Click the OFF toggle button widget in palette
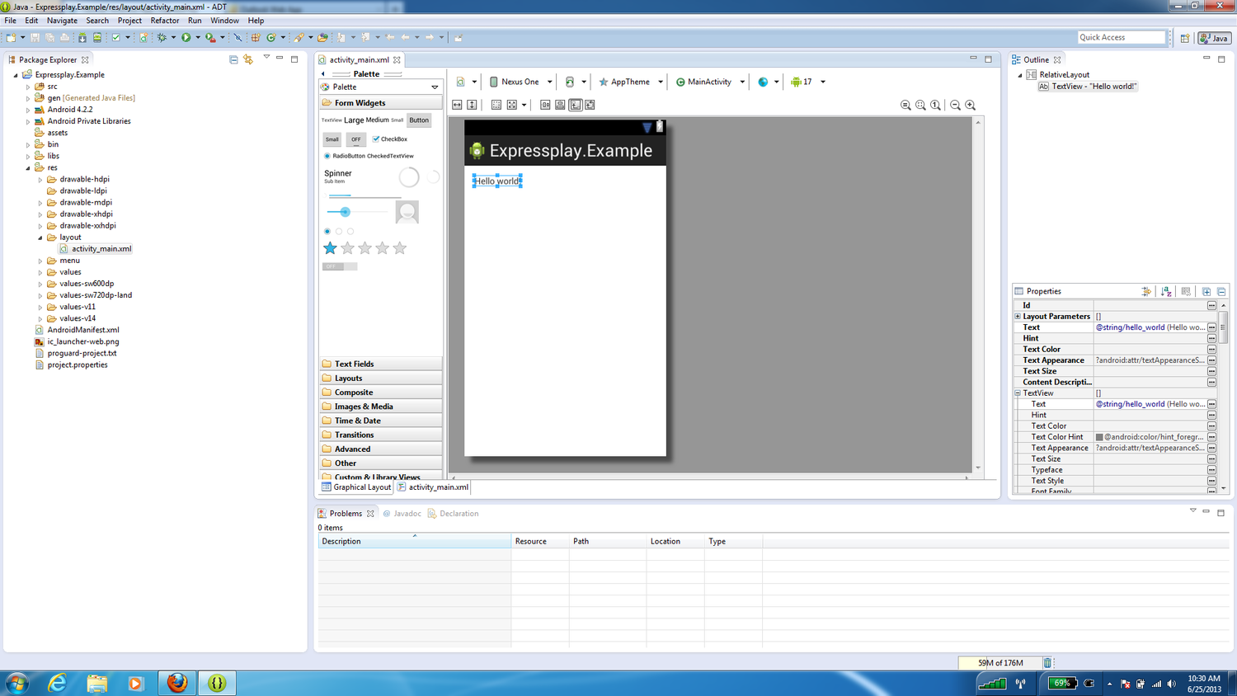The width and height of the screenshot is (1237, 696). (x=355, y=139)
